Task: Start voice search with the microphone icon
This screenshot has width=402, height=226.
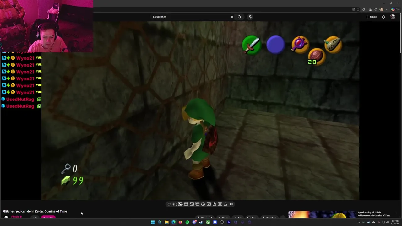Action: [x=250, y=17]
